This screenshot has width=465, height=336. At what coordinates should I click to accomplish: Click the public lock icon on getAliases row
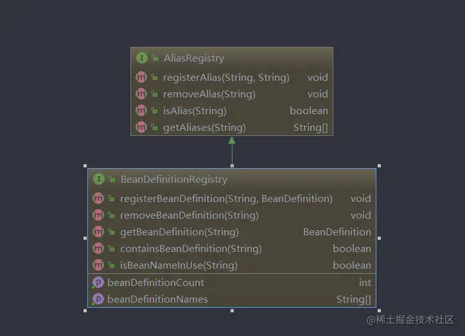point(154,127)
